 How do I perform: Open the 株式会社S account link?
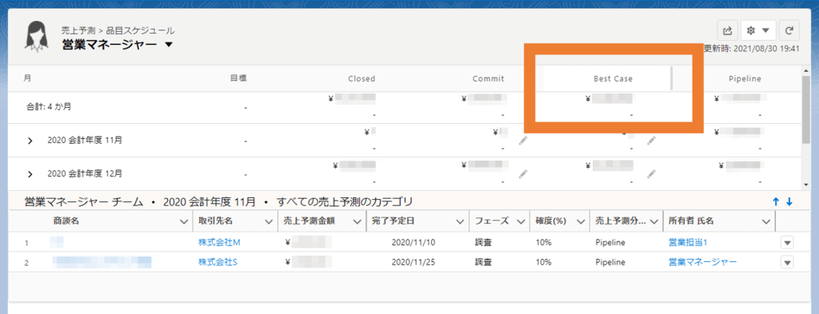[218, 262]
